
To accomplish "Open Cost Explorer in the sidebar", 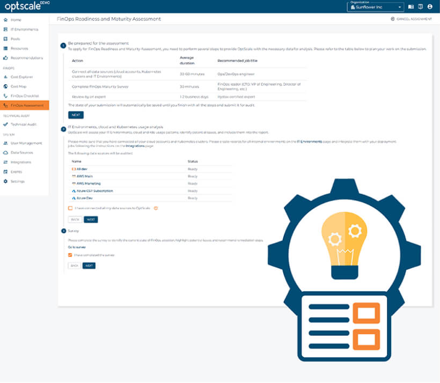I will click(x=21, y=77).
